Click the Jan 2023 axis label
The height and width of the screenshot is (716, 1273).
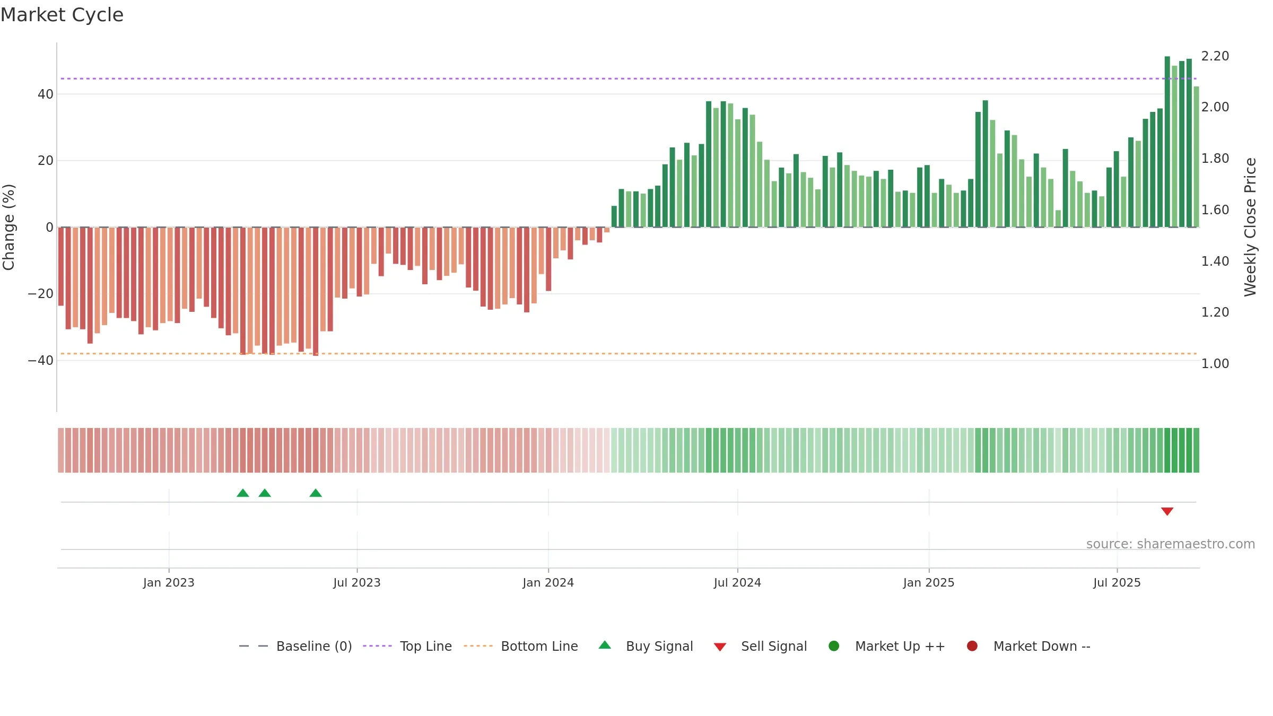click(x=169, y=583)
